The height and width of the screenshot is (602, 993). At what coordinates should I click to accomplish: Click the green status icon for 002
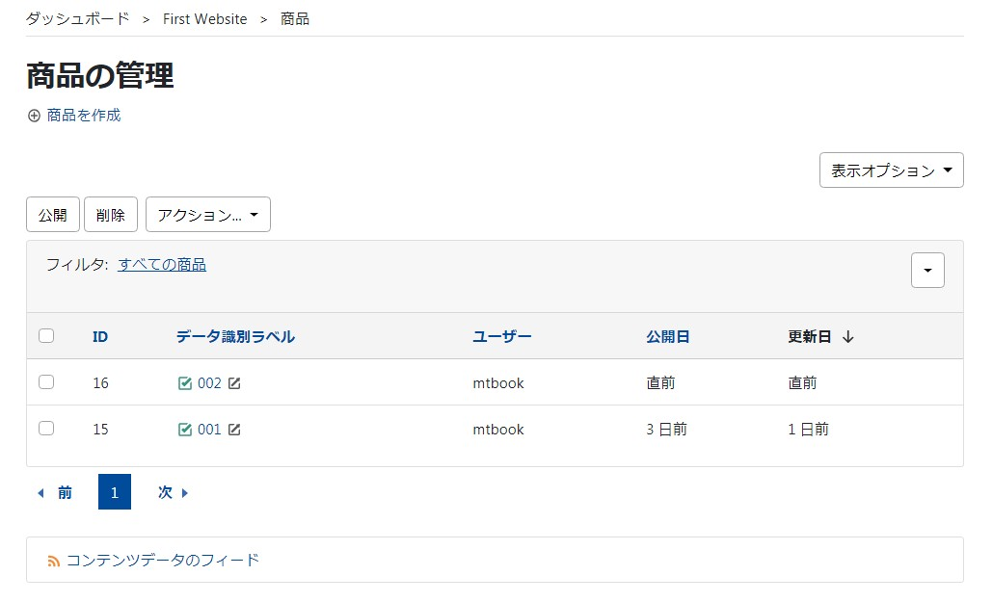185,383
